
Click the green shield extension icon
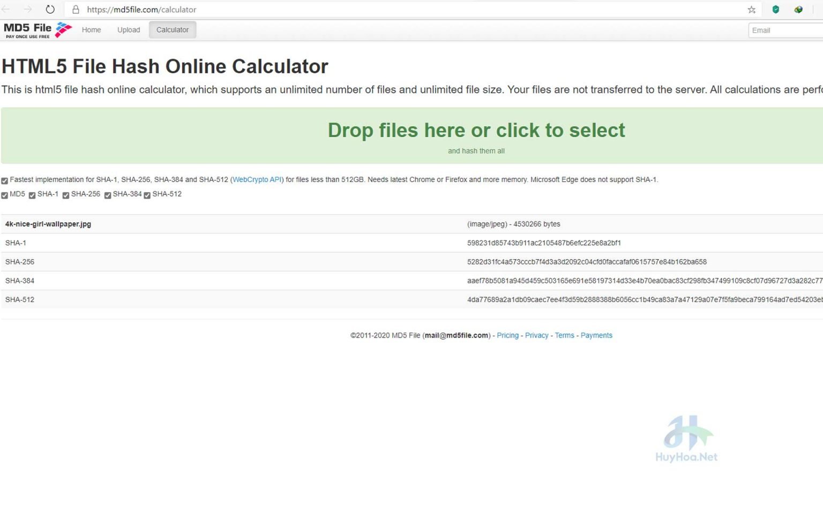[775, 10]
